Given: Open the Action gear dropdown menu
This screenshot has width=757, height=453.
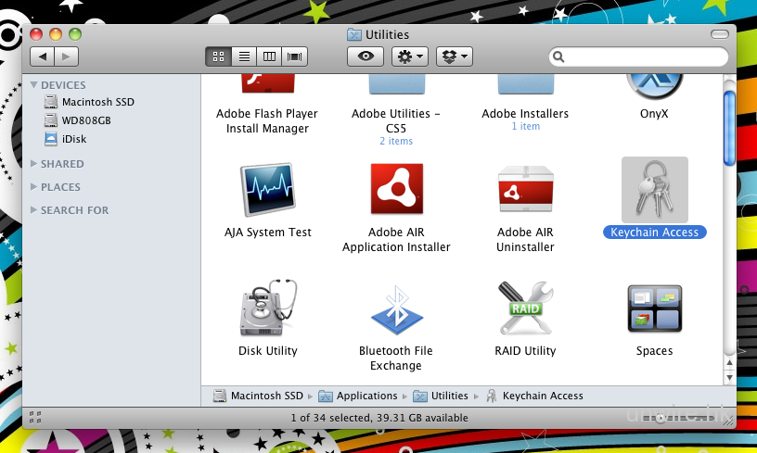Looking at the screenshot, I should [x=409, y=57].
